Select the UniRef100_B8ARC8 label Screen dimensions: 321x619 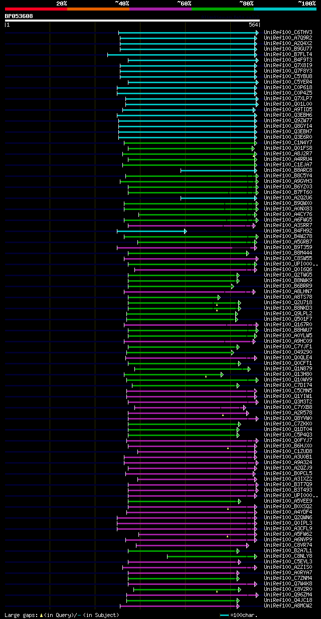tap(288, 170)
